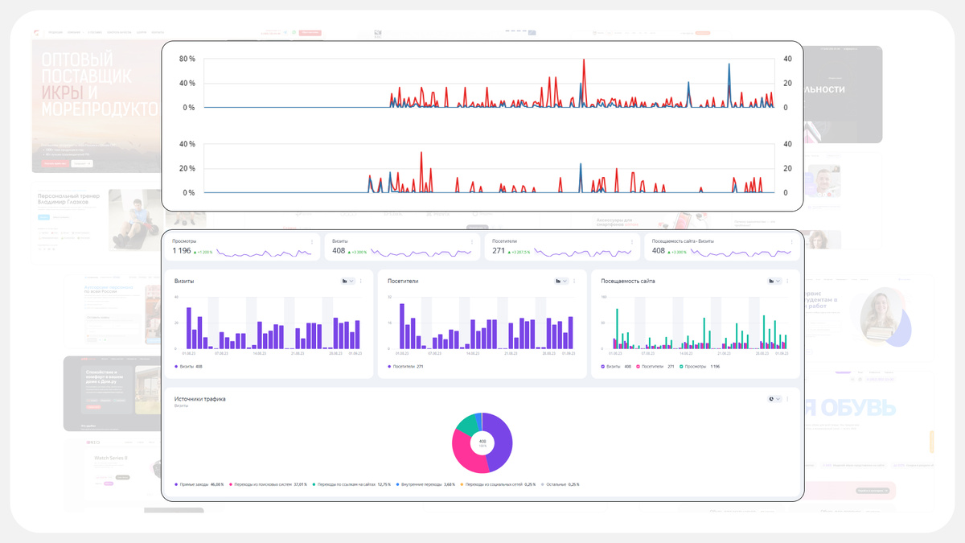Toggle Внутренние переходы legend entry
The image size is (965, 543).
(425, 484)
